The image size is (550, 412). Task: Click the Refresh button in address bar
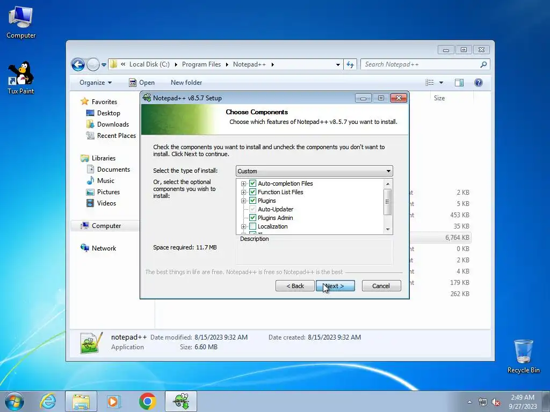click(350, 64)
